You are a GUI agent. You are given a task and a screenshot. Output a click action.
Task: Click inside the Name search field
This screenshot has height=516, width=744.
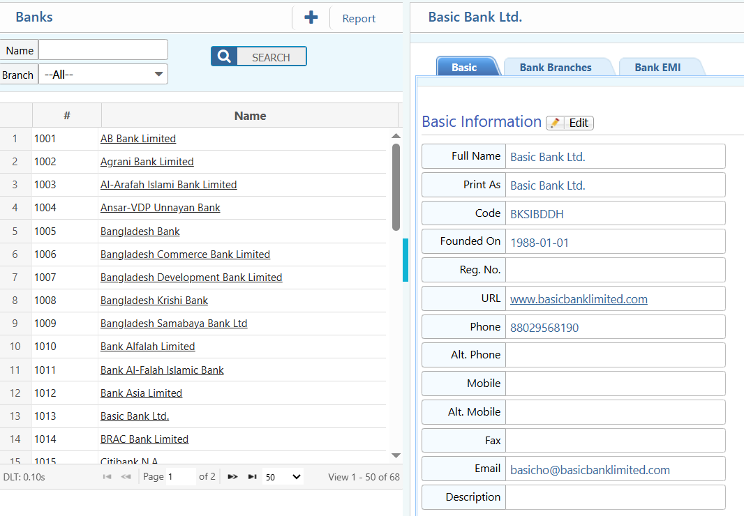(103, 50)
